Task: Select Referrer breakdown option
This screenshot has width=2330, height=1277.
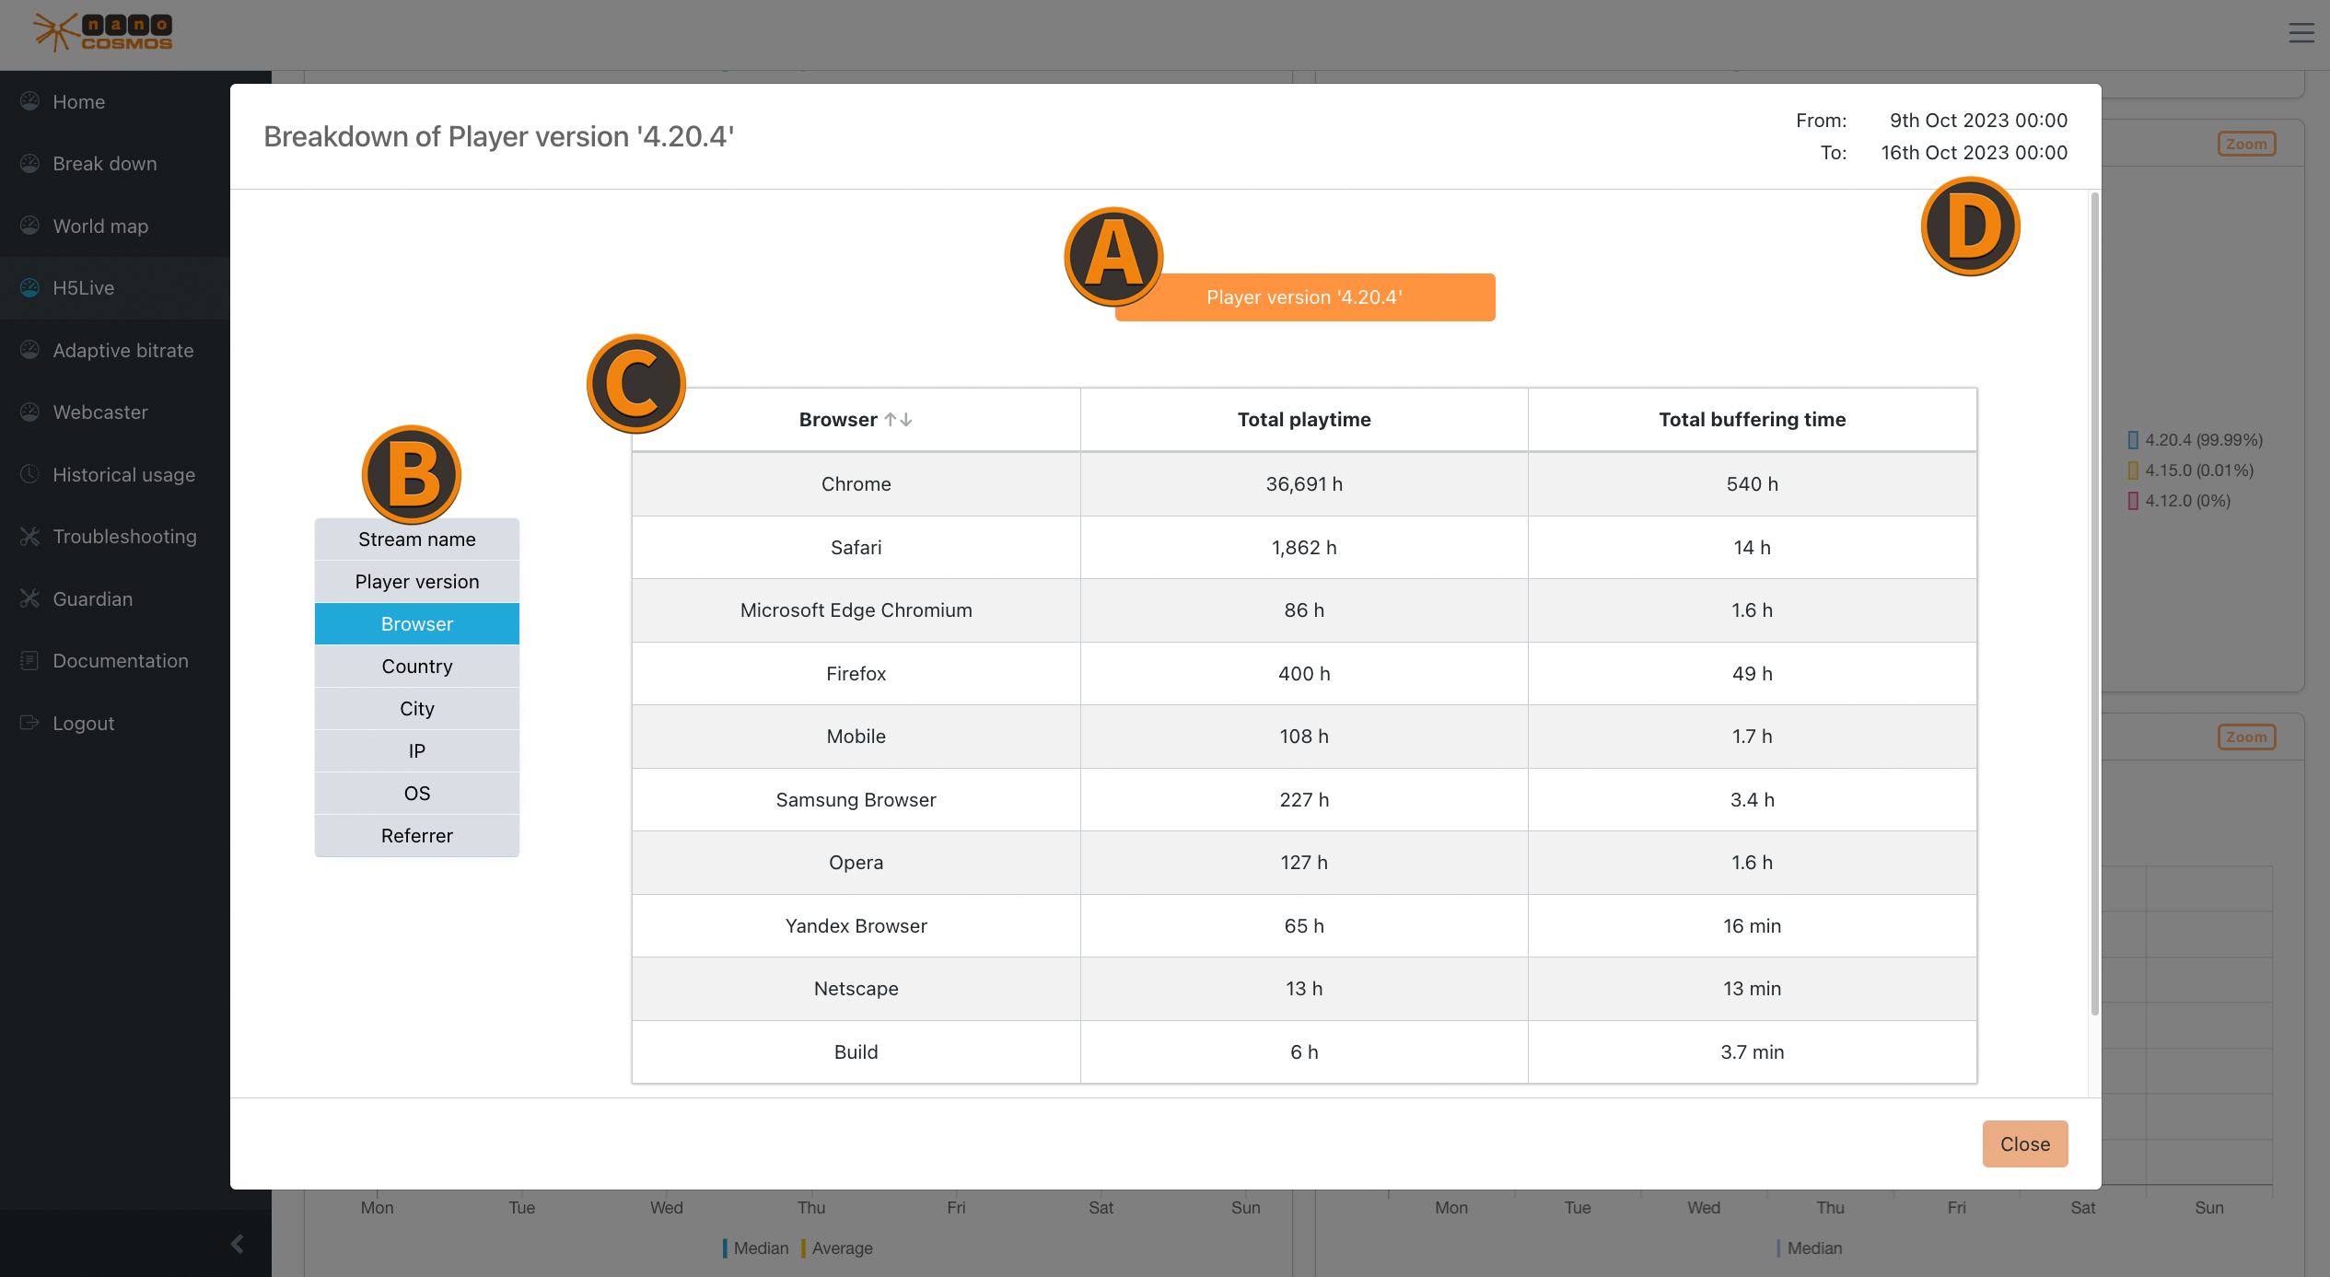Action: tap(417, 836)
